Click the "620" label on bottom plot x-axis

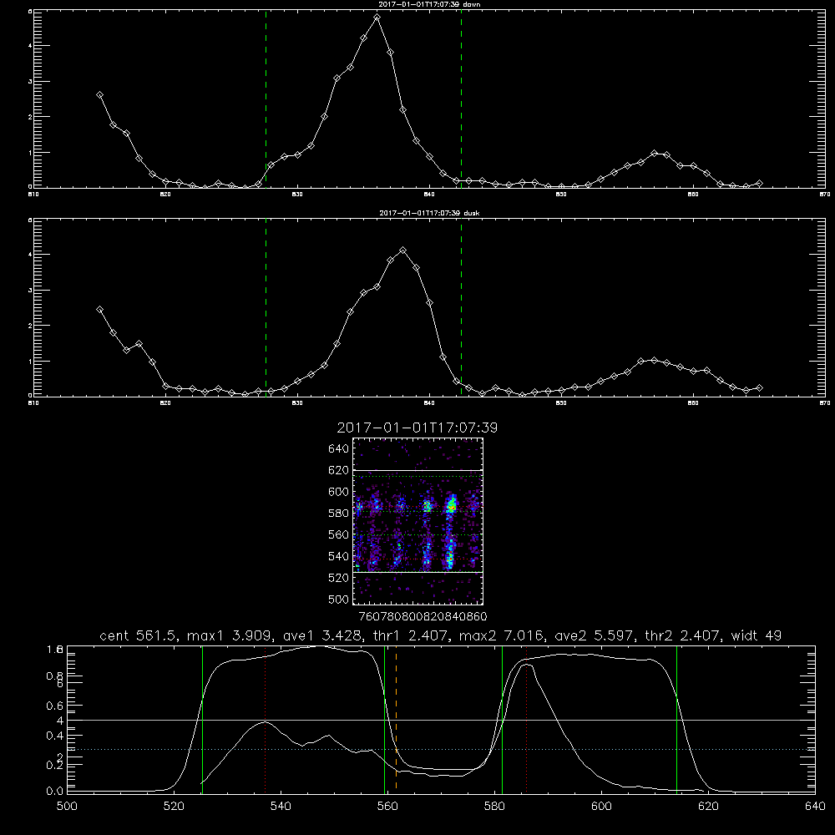coord(708,807)
